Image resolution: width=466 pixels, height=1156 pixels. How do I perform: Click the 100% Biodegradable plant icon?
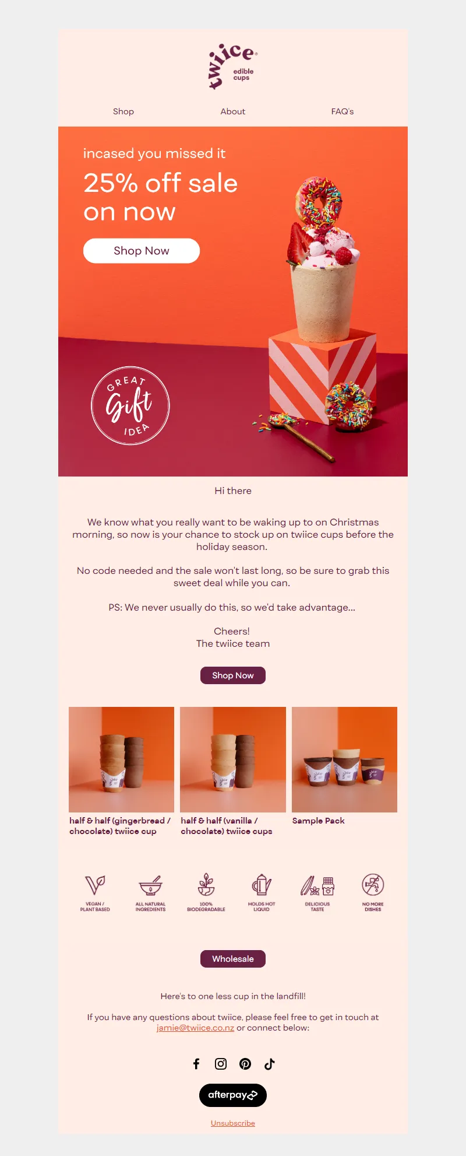click(206, 885)
